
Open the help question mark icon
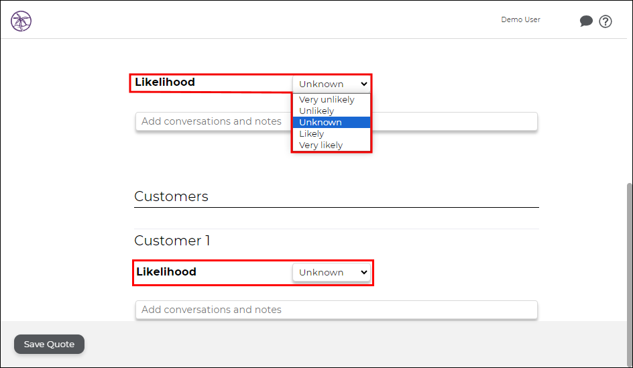(605, 21)
